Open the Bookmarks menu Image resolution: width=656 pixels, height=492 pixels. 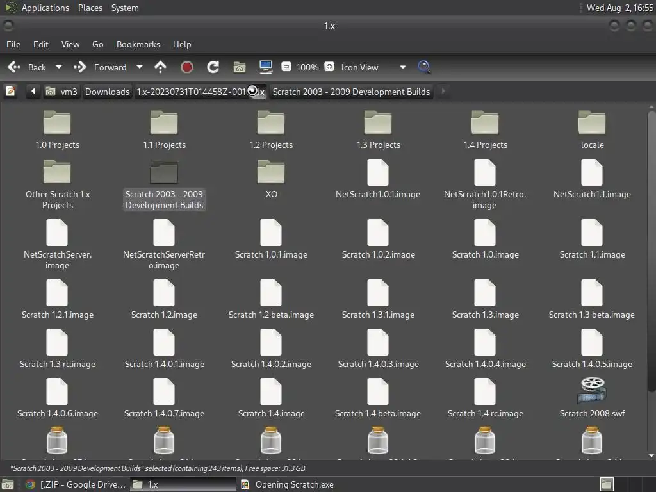138,44
